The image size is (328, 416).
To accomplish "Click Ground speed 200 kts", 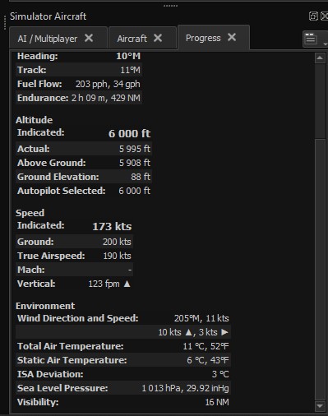I will coord(117,242).
